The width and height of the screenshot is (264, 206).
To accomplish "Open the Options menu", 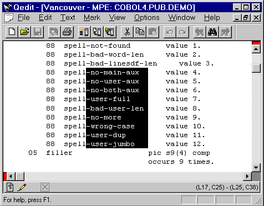I will tap(147, 18).
